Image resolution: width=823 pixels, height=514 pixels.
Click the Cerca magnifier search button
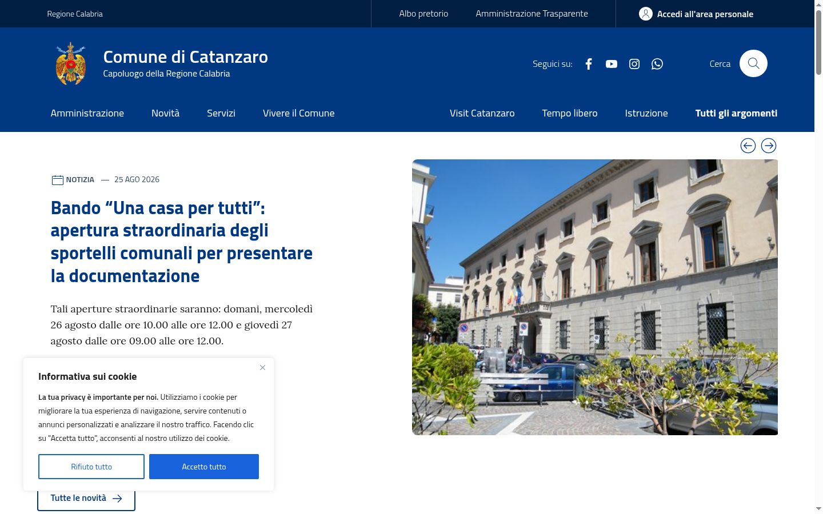[x=753, y=63]
